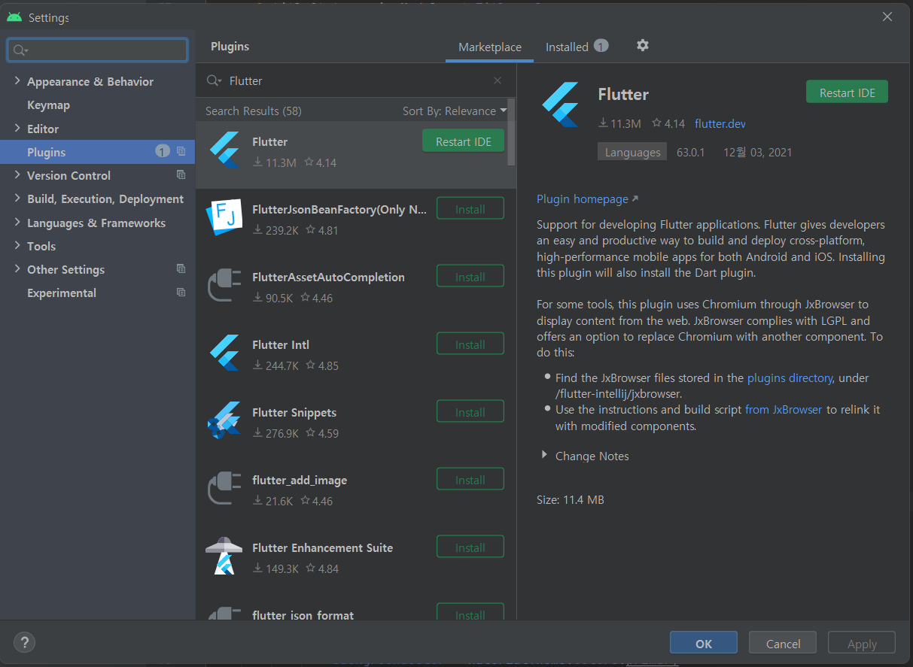The image size is (913, 667).
Task: Click the search magnifier in plugin search
Action: point(214,80)
